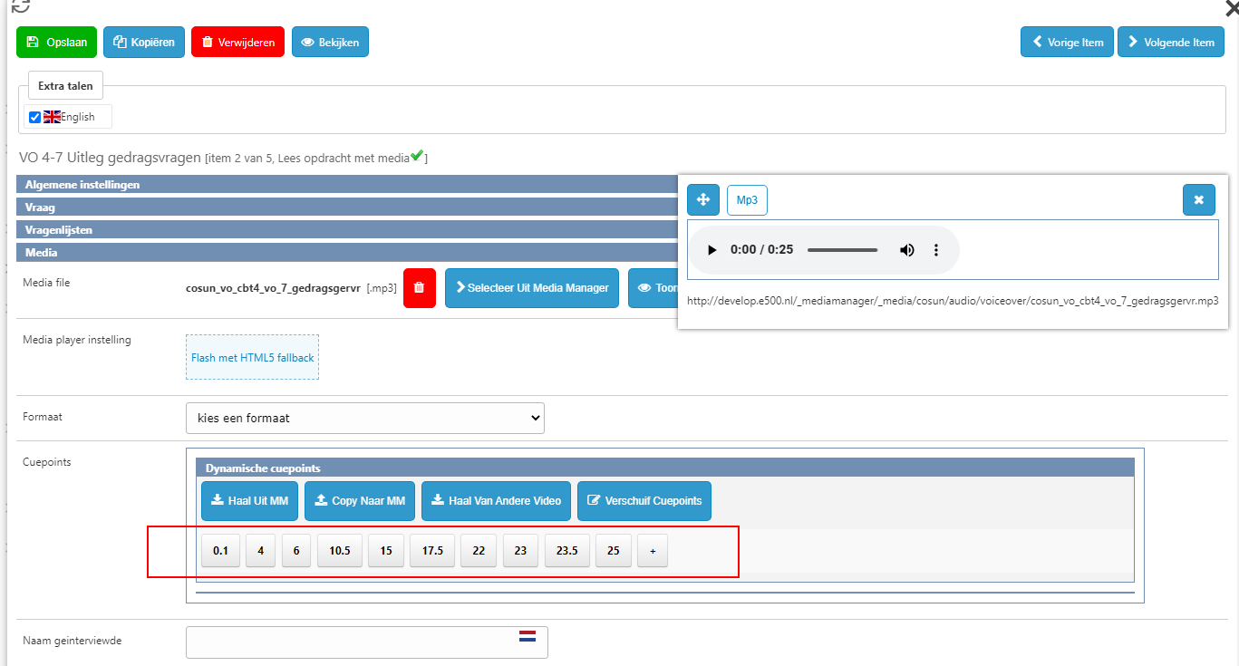Open the 'kies een formaat' dropdown
The width and height of the screenshot is (1239, 666).
pyautogui.click(x=364, y=418)
